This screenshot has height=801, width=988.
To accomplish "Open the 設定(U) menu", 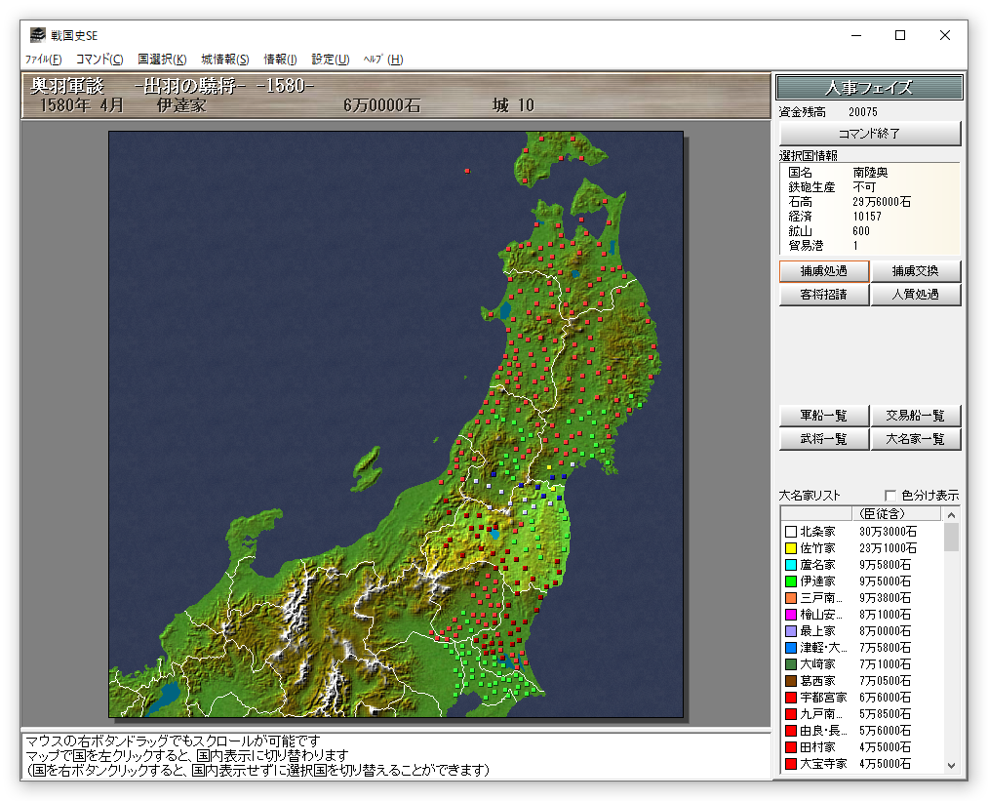I will (x=330, y=60).
